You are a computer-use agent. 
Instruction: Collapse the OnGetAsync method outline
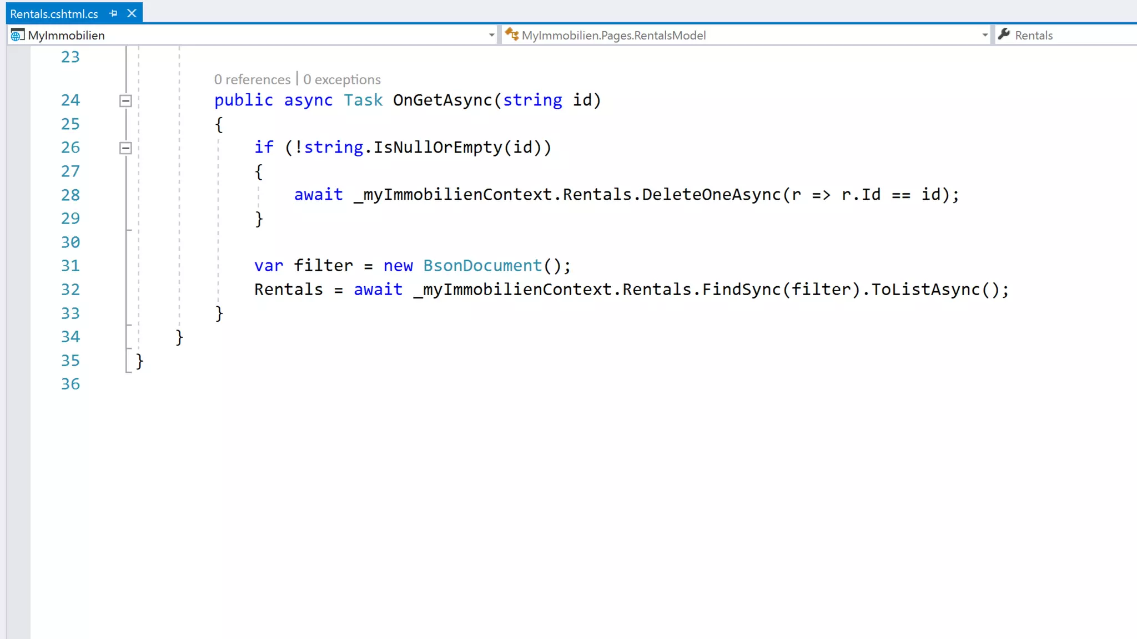[x=125, y=101]
